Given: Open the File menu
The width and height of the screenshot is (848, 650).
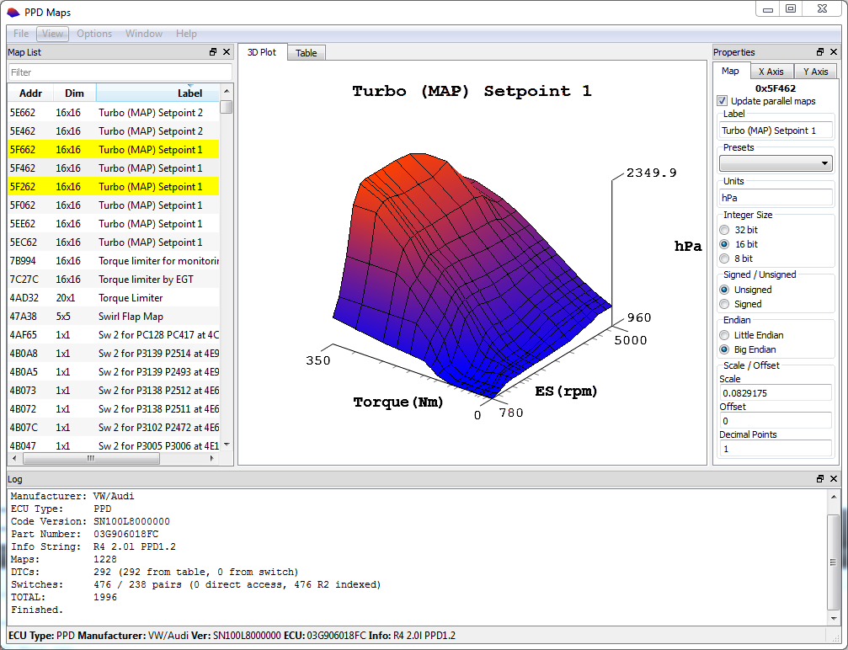Looking at the screenshot, I should (22, 34).
